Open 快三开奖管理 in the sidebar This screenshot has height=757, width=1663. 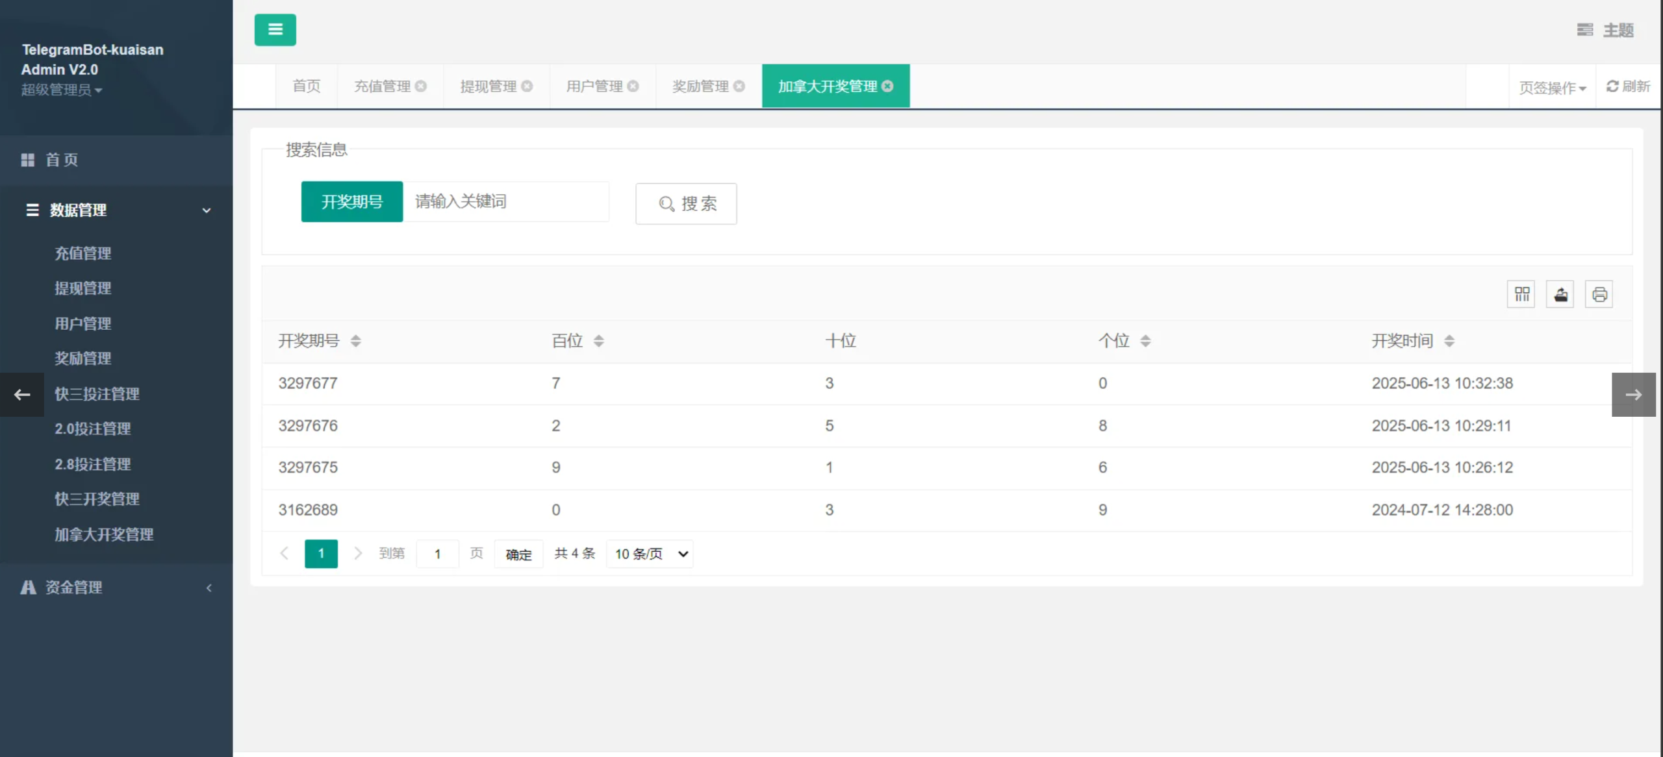coord(97,499)
